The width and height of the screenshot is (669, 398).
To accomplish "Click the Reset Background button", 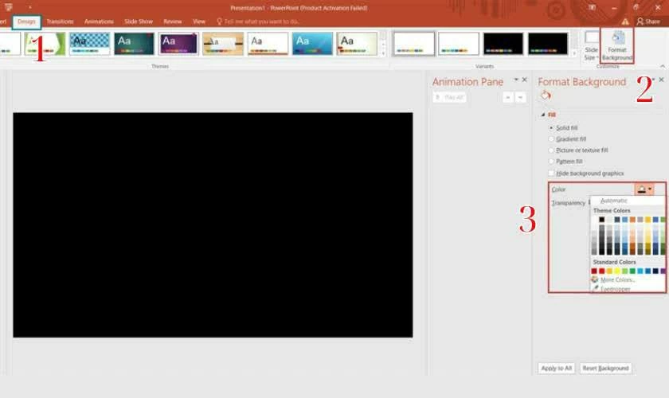I will [605, 368].
